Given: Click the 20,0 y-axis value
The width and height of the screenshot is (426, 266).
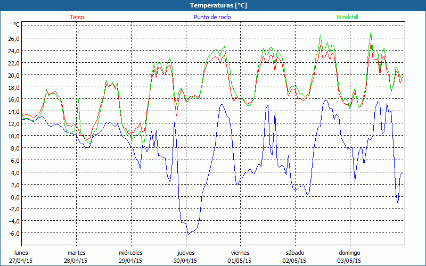Looking at the screenshot, I should pos(13,75).
